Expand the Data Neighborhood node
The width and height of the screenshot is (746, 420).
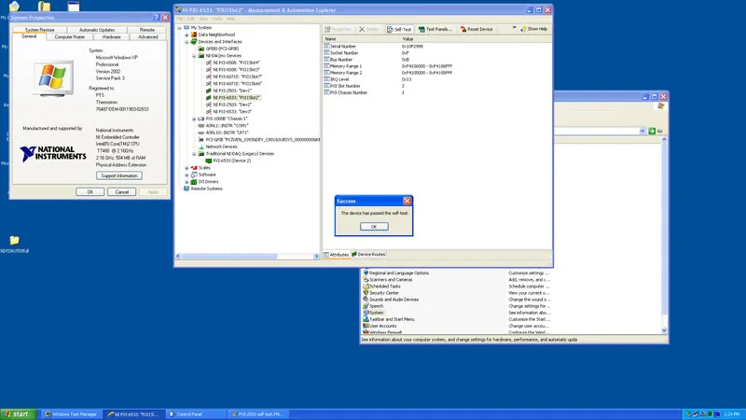(x=186, y=35)
